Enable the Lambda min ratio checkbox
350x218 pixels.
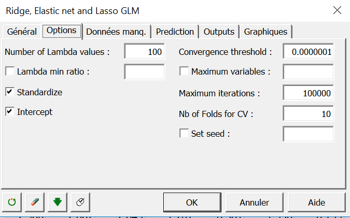coord(10,71)
